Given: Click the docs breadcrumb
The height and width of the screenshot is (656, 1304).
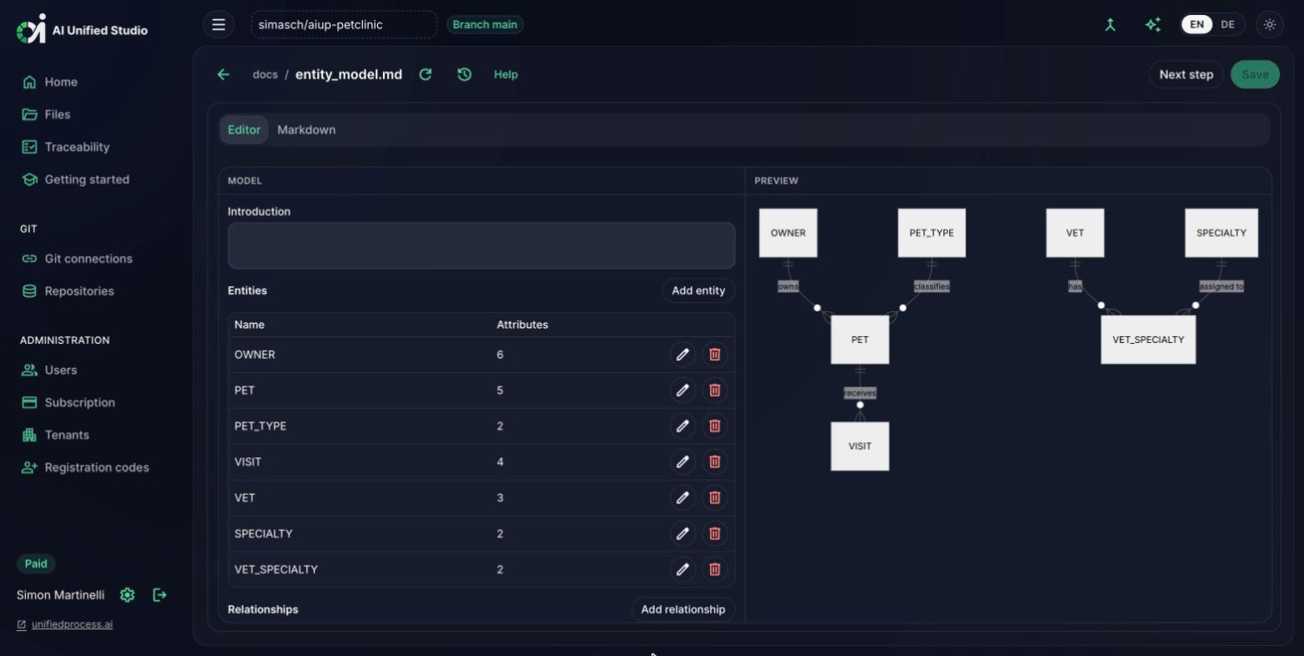Looking at the screenshot, I should (265, 74).
